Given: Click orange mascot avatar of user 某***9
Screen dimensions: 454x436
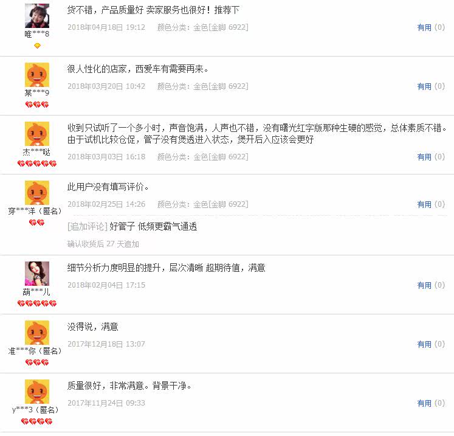Looking at the screenshot, I should (x=37, y=75).
